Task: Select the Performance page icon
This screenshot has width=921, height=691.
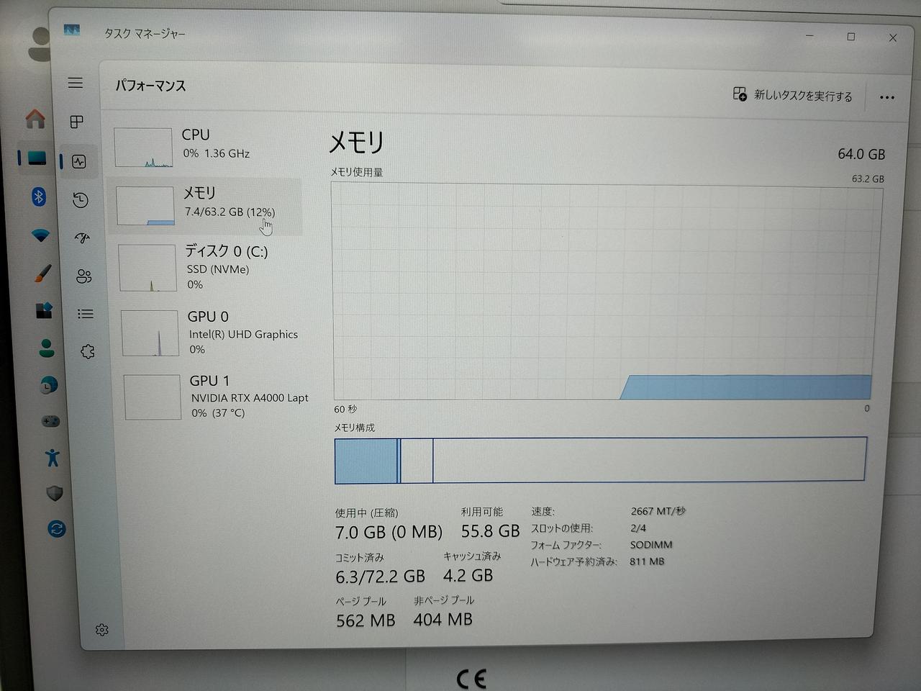Action: [x=79, y=161]
